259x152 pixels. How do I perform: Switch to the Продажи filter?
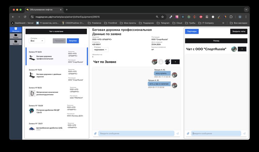(59, 41)
